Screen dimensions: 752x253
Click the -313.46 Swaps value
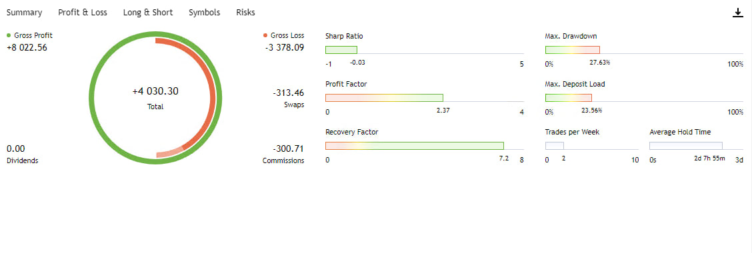pos(289,93)
